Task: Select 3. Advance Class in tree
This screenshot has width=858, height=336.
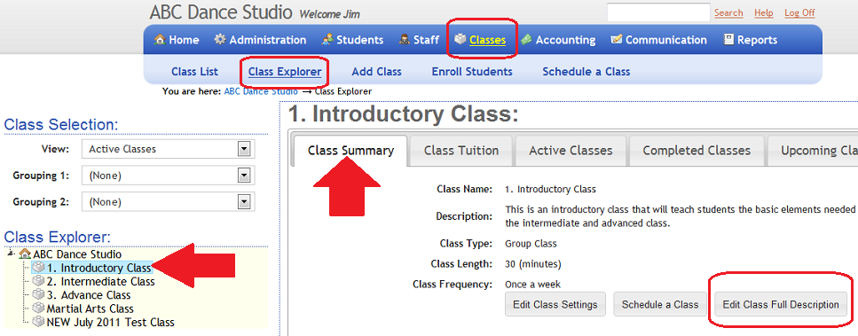Action: 89,295
